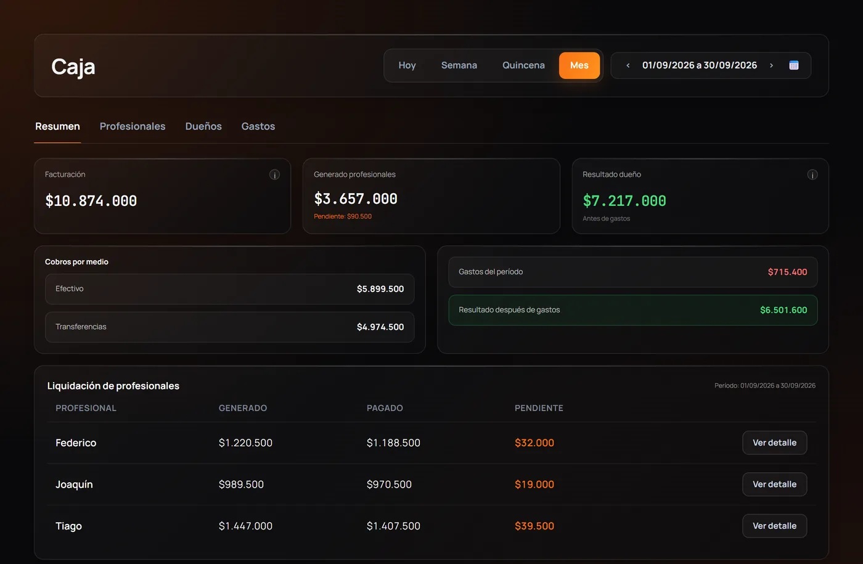Show info tooltip for Resultado dueño card
This screenshot has height=564, width=863.
pos(812,175)
